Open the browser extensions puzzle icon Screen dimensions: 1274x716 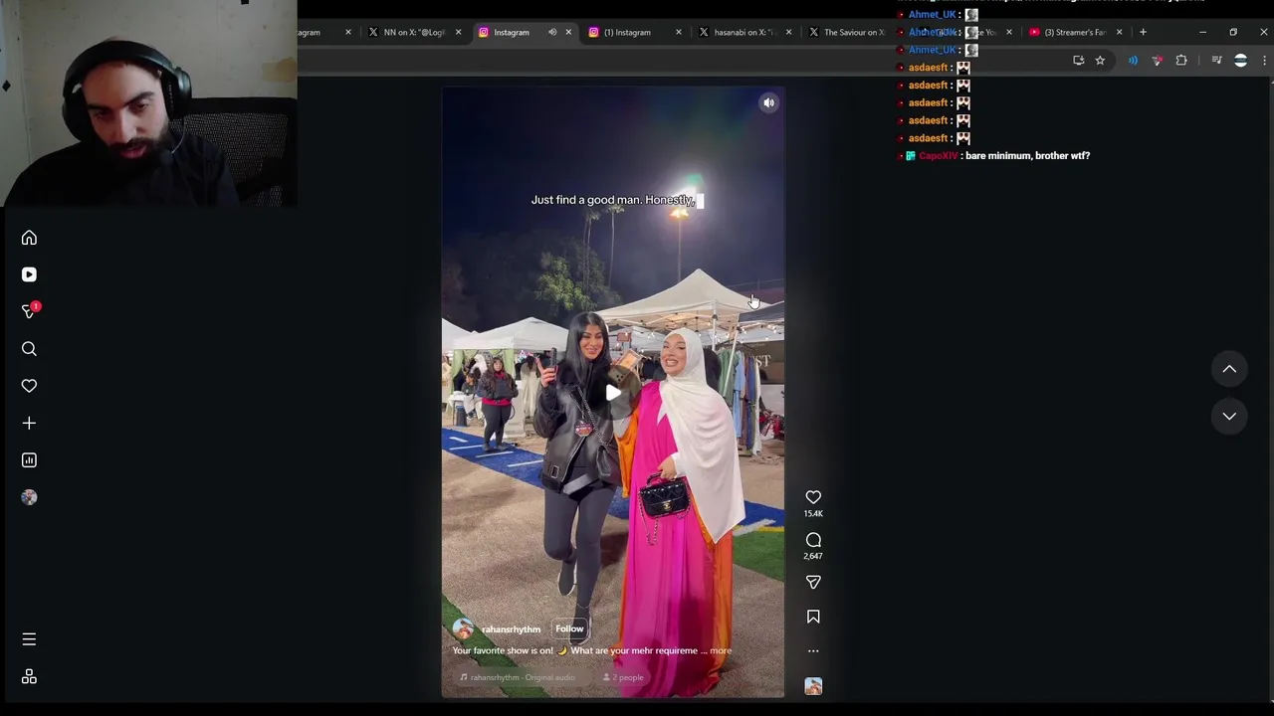point(1181,61)
